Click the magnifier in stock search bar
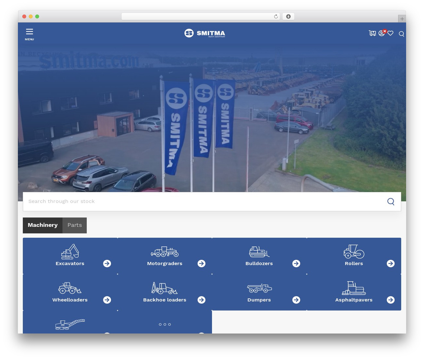 pyautogui.click(x=391, y=201)
